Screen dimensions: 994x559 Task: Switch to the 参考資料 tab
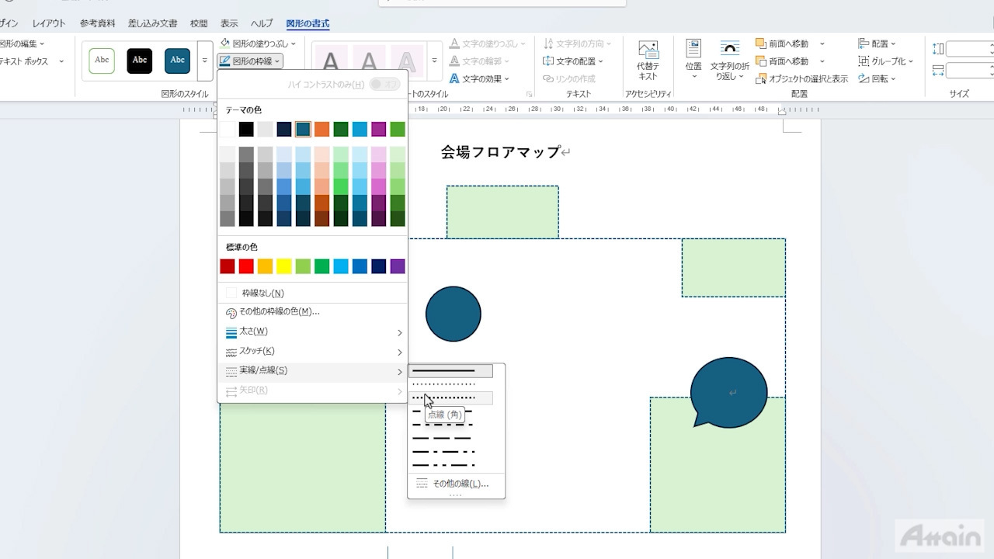click(x=97, y=23)
